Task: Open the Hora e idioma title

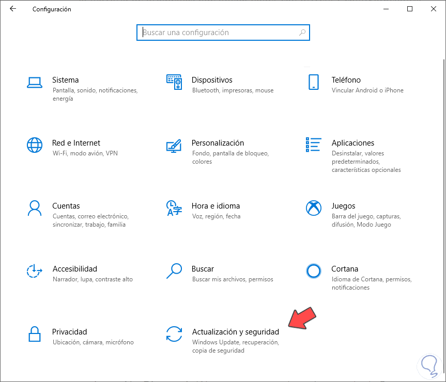Action: 216,206
